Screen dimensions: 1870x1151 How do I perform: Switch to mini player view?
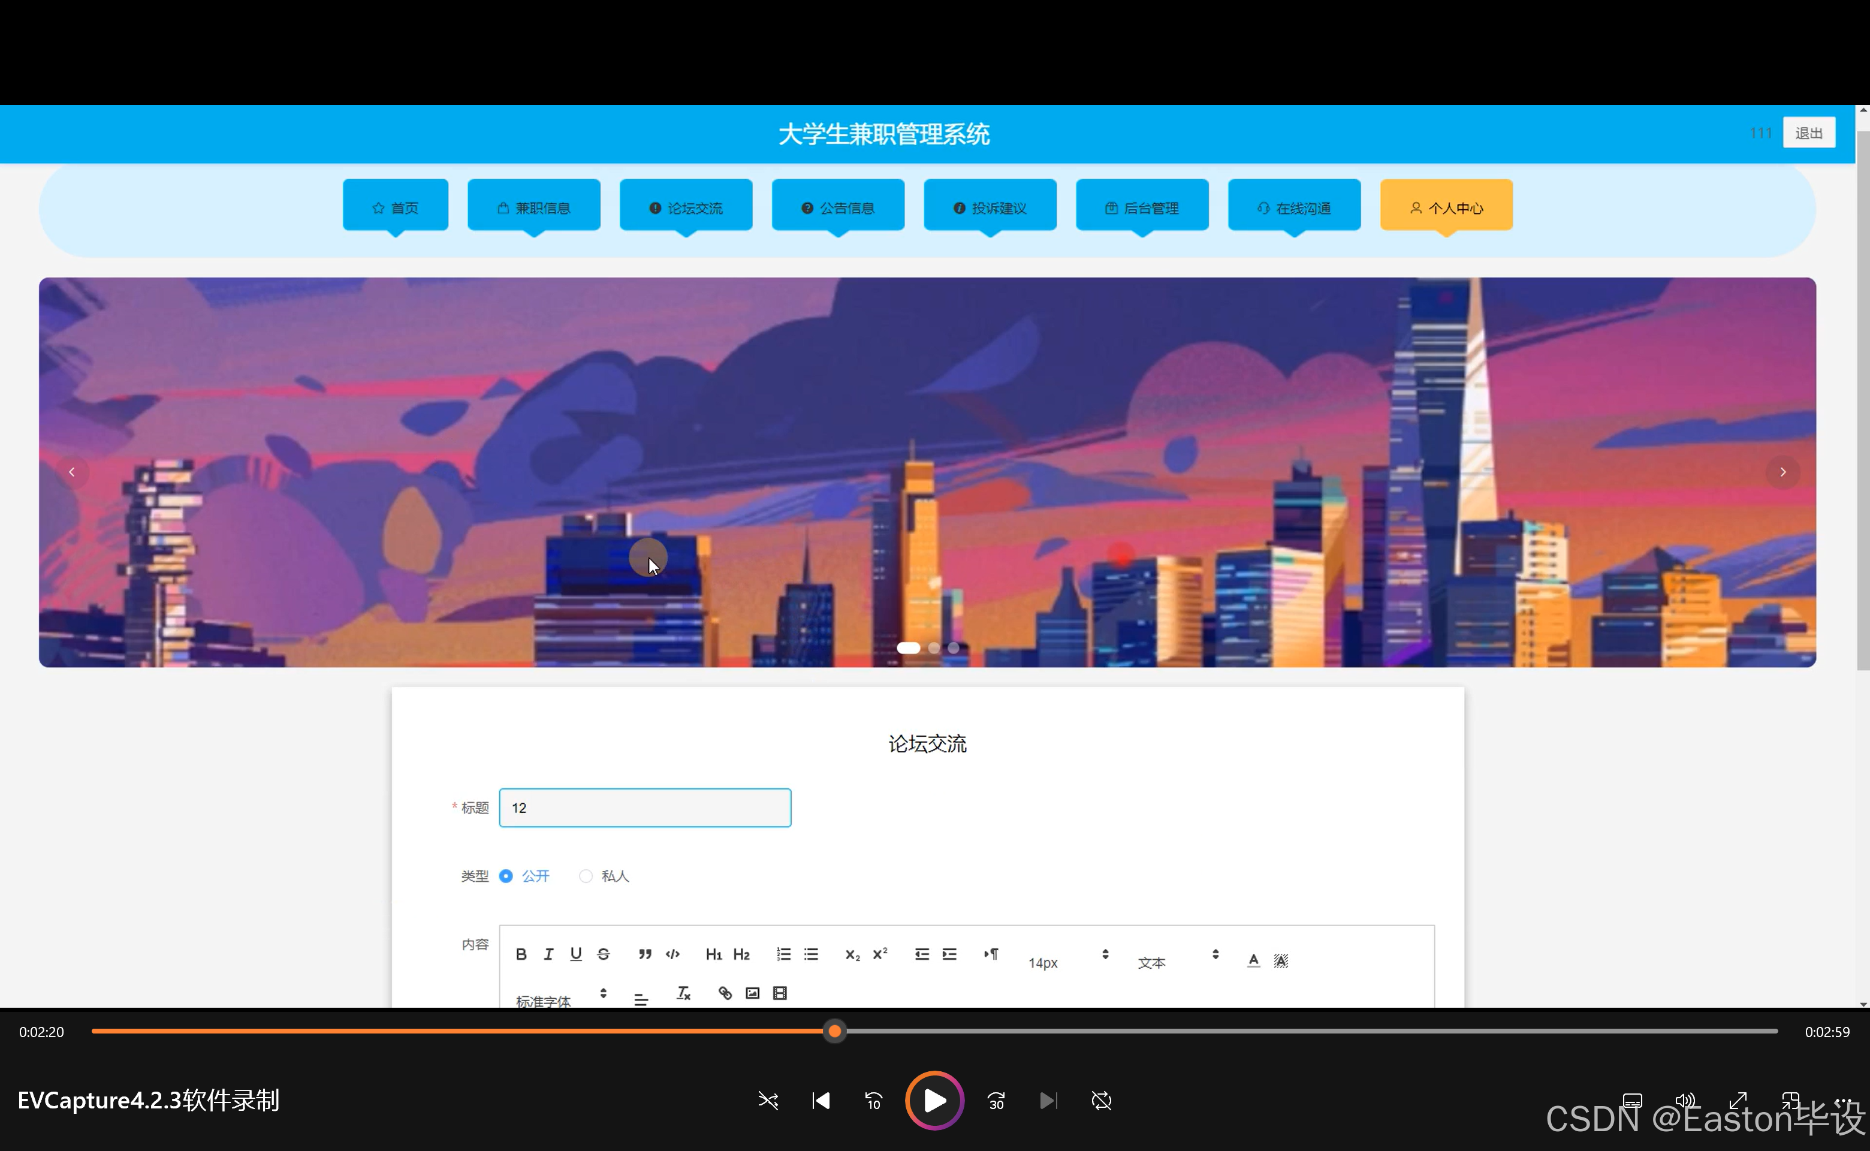pos(1791,1100)
